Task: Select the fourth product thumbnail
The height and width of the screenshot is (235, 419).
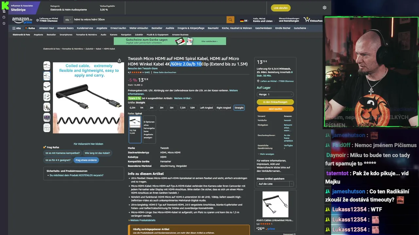Action: coord(47,97)
